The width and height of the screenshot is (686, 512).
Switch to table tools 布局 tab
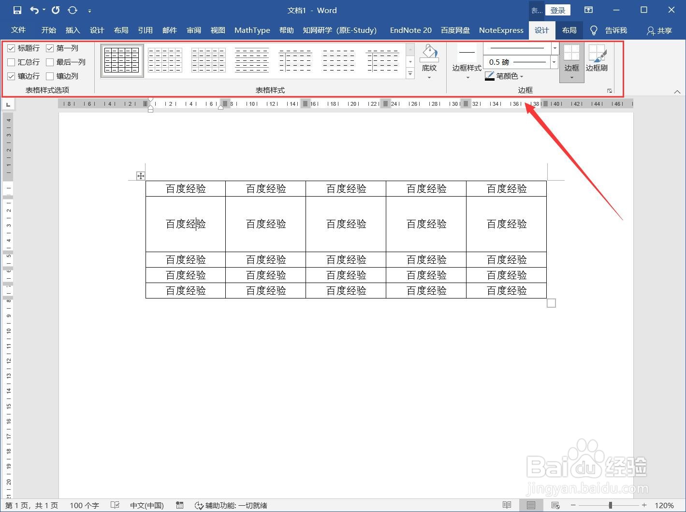click(x=569, y=30)
